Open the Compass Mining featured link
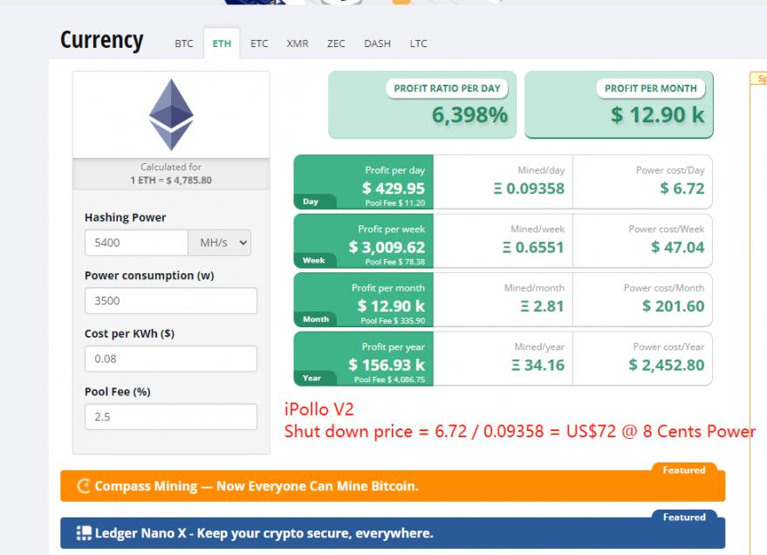The width and height of the screenshot is (767, 555). pos(257,486)
